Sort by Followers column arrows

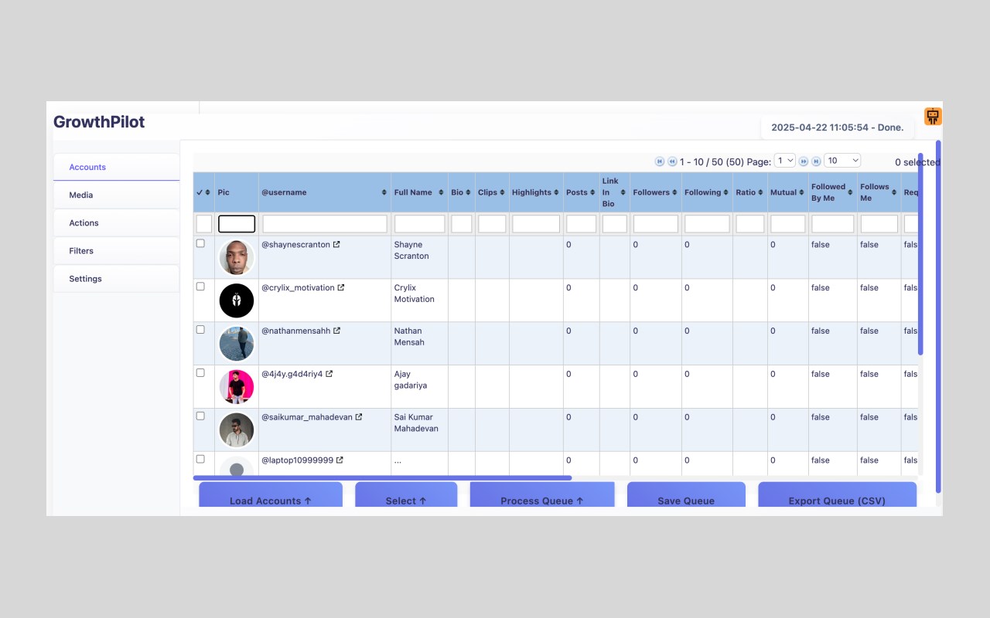tap(674, 192)
